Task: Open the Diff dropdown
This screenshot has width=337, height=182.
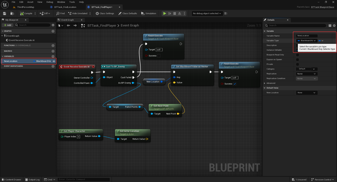Action: pyautogui.click(x=45, y=13)
